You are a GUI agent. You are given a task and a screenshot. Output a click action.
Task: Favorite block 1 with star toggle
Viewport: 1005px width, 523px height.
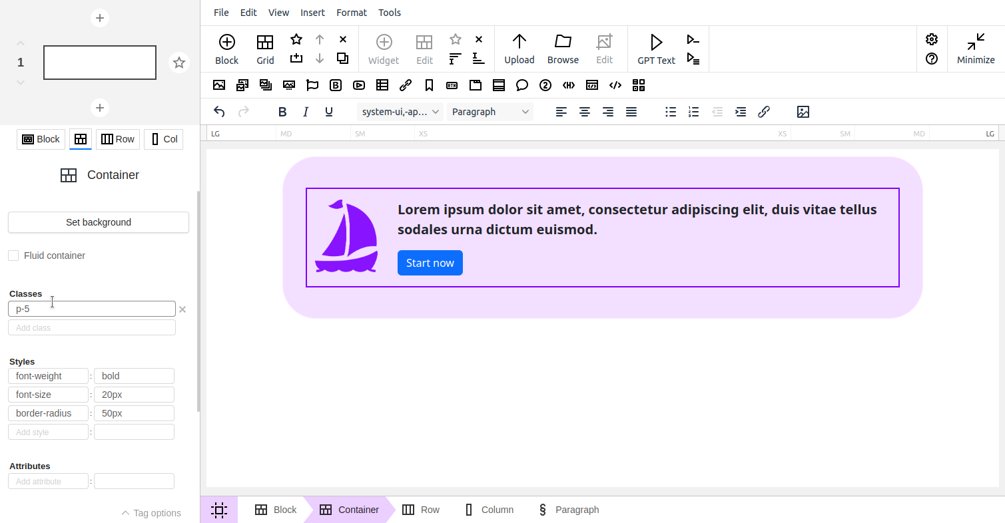pyautogui.click(x=178, y=63)
